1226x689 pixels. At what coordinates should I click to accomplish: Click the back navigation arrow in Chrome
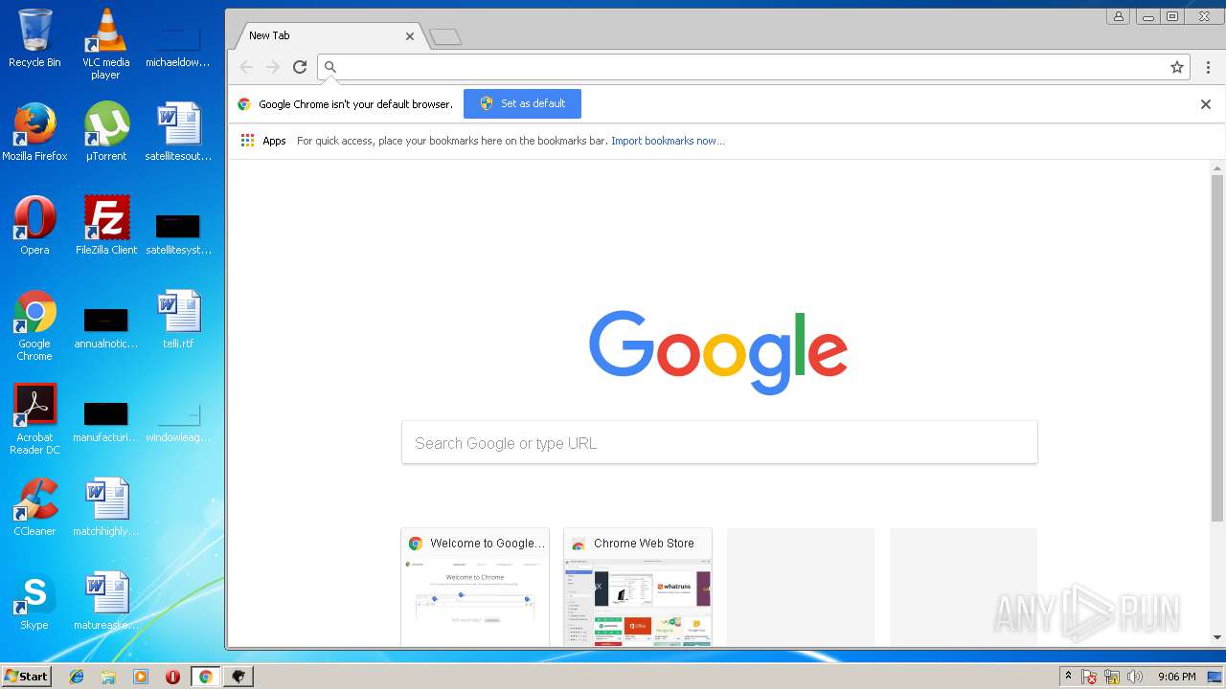[246, 67]
